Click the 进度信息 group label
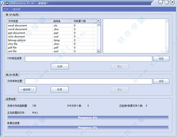Viewport: 177px width, 137px height. click(x=11, y=99)
